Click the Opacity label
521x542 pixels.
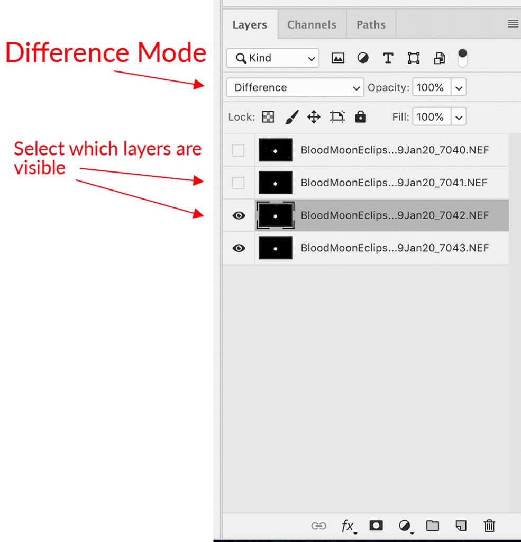click(388, 87)
